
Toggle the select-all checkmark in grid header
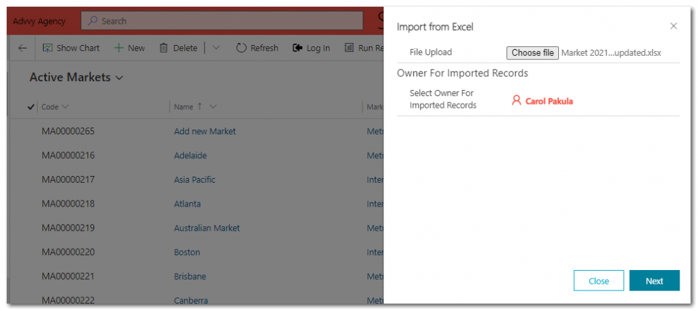click(x=31, y=107)
